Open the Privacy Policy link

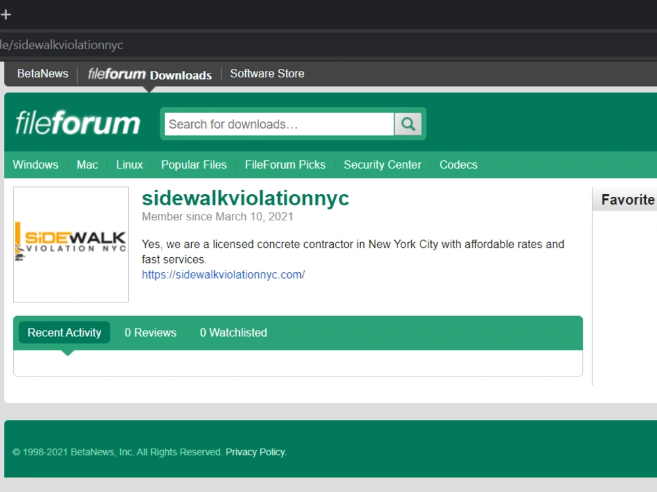(x=256, y=452)
